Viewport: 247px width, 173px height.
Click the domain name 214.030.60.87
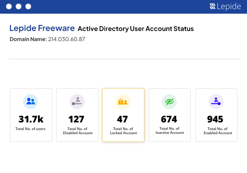[67, 39]
